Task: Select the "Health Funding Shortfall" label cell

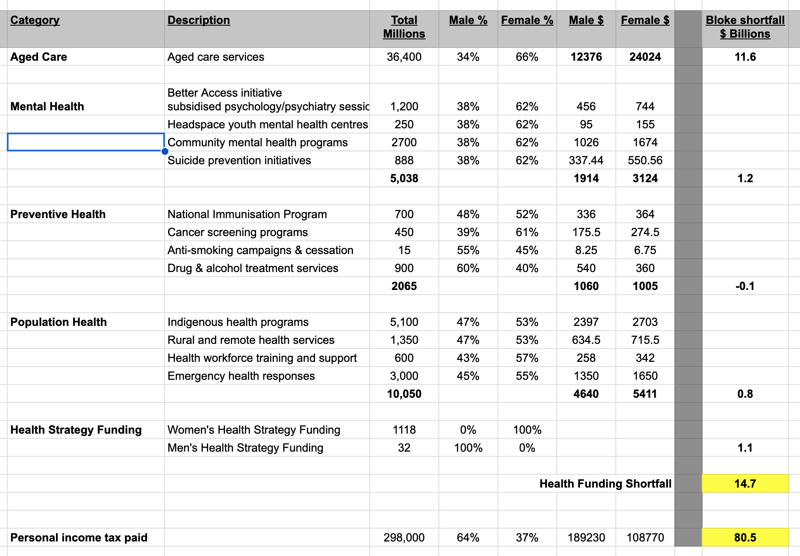Action: coord(605,484)
